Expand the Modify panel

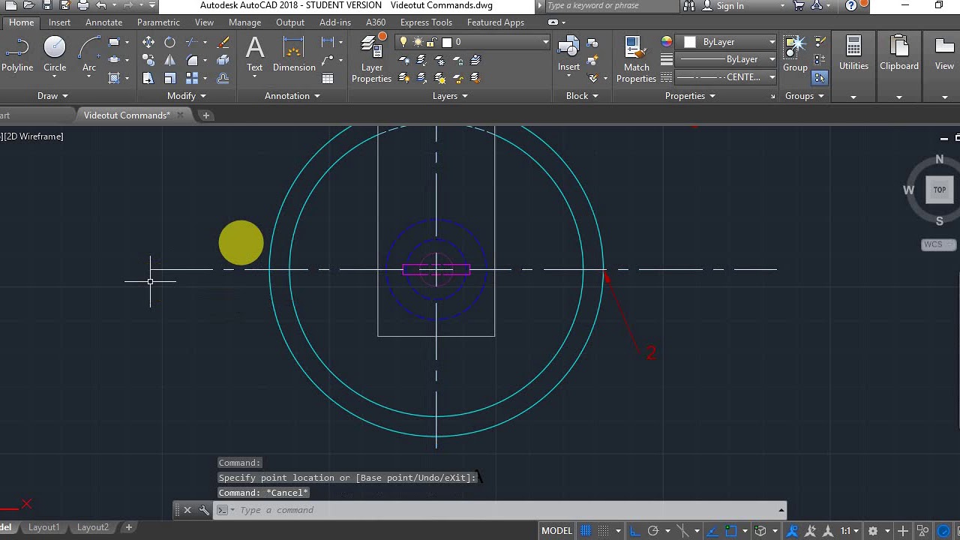click(187, 96)
